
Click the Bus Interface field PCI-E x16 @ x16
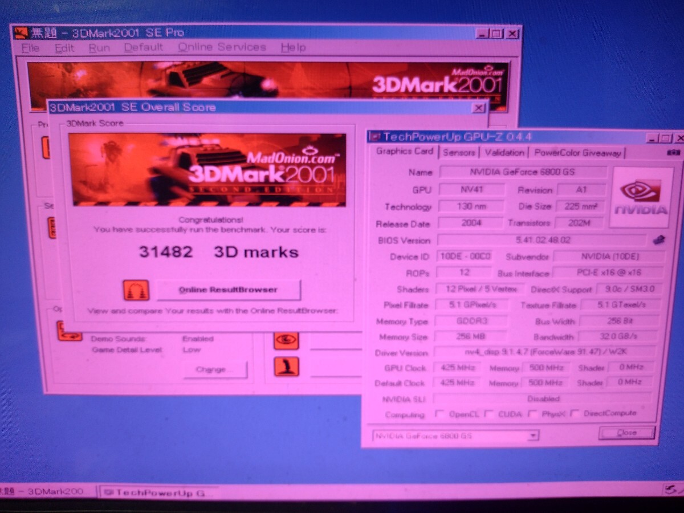(609, 273)
